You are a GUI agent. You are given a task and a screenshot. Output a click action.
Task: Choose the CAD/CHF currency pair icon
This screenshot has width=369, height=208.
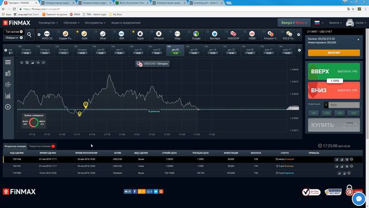[233, 34]
